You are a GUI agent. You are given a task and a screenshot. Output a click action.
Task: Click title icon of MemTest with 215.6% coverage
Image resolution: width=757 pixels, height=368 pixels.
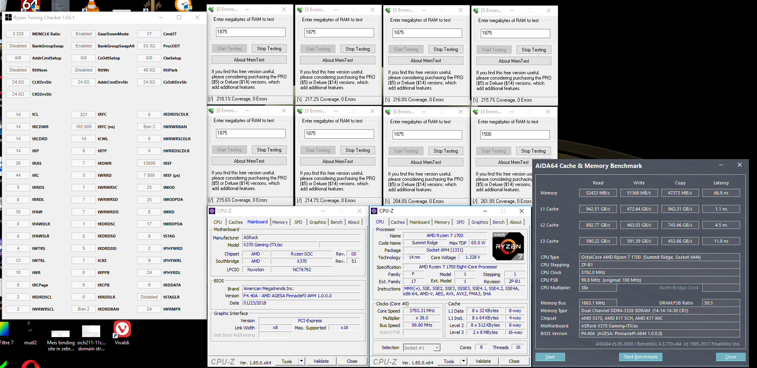coord(212,110)
